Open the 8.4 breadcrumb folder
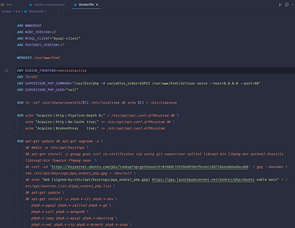 (18, 12)
